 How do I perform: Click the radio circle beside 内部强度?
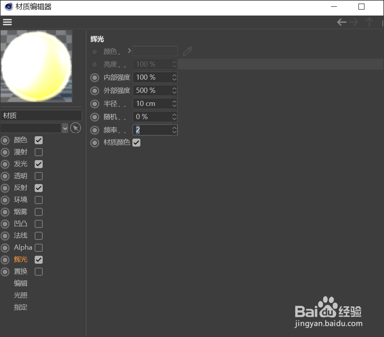tap(95, 77)
